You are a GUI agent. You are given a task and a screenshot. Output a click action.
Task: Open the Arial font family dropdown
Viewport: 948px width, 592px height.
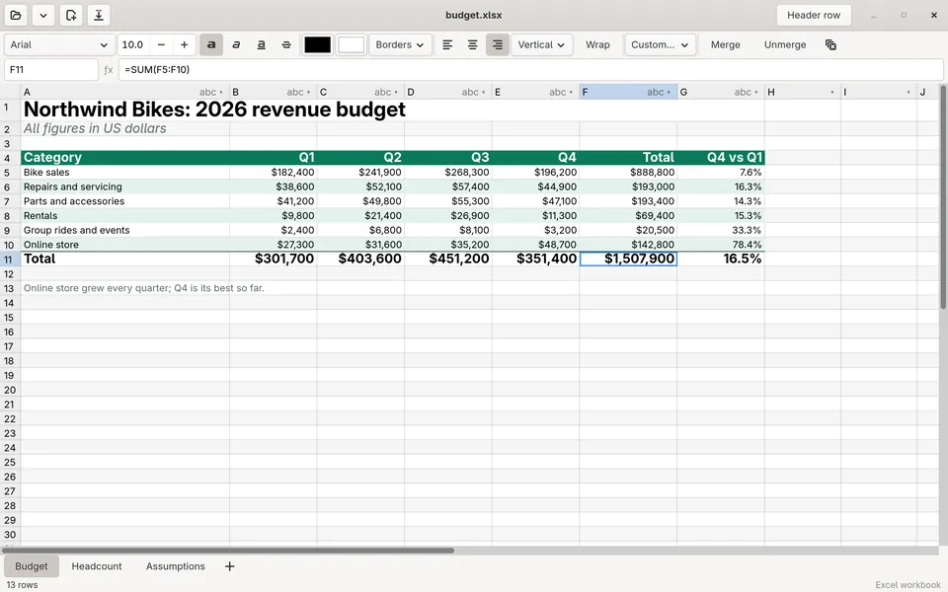59,44
